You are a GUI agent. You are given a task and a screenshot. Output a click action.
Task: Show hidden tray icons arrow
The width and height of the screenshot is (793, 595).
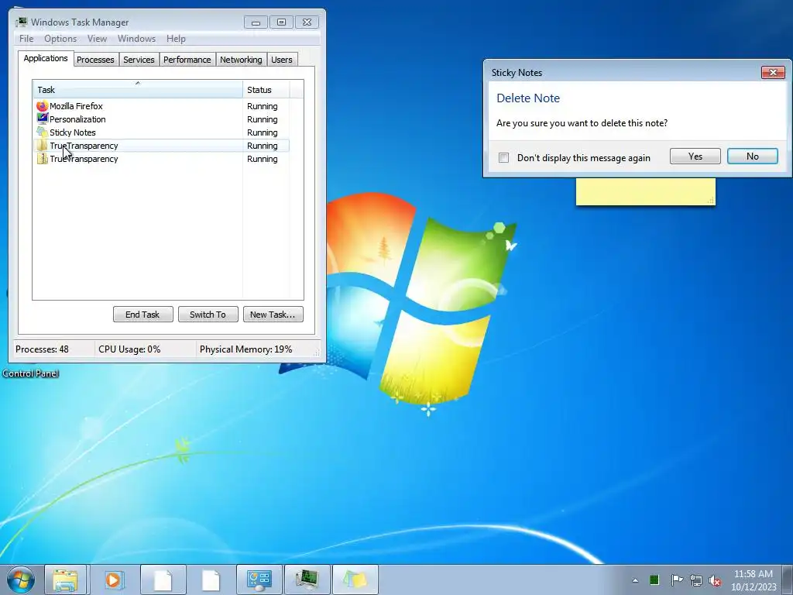pyautogui.click(x=635, y=580)
